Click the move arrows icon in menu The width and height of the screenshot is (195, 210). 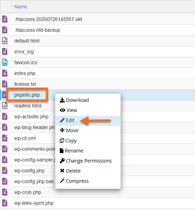point(62,130)
